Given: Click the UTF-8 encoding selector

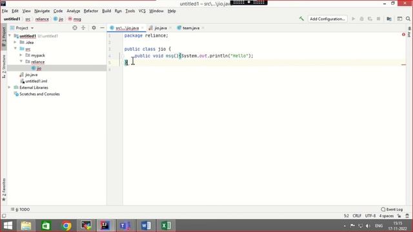Looking at the screenshot, I should pos(370,216).
